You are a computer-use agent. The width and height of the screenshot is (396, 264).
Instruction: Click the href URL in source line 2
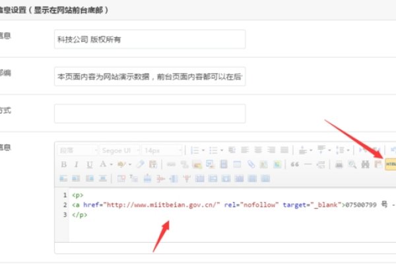[x=162, y=205]
